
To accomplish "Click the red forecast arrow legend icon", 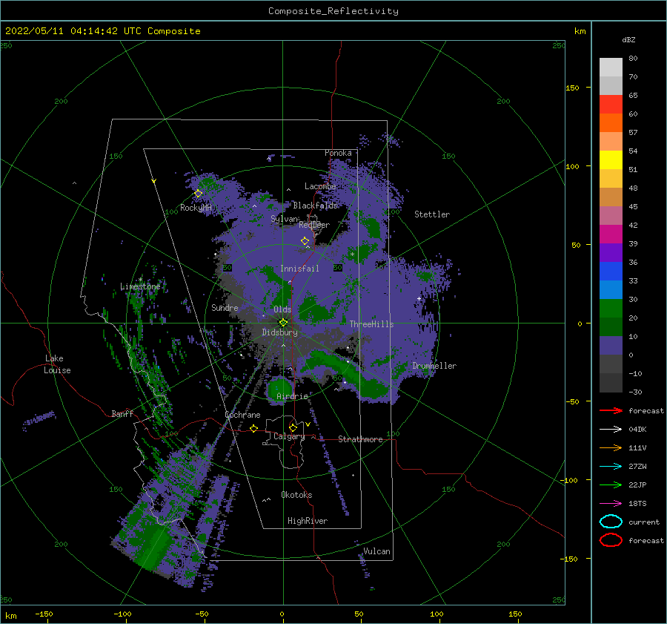I will (x=611, y=410).
